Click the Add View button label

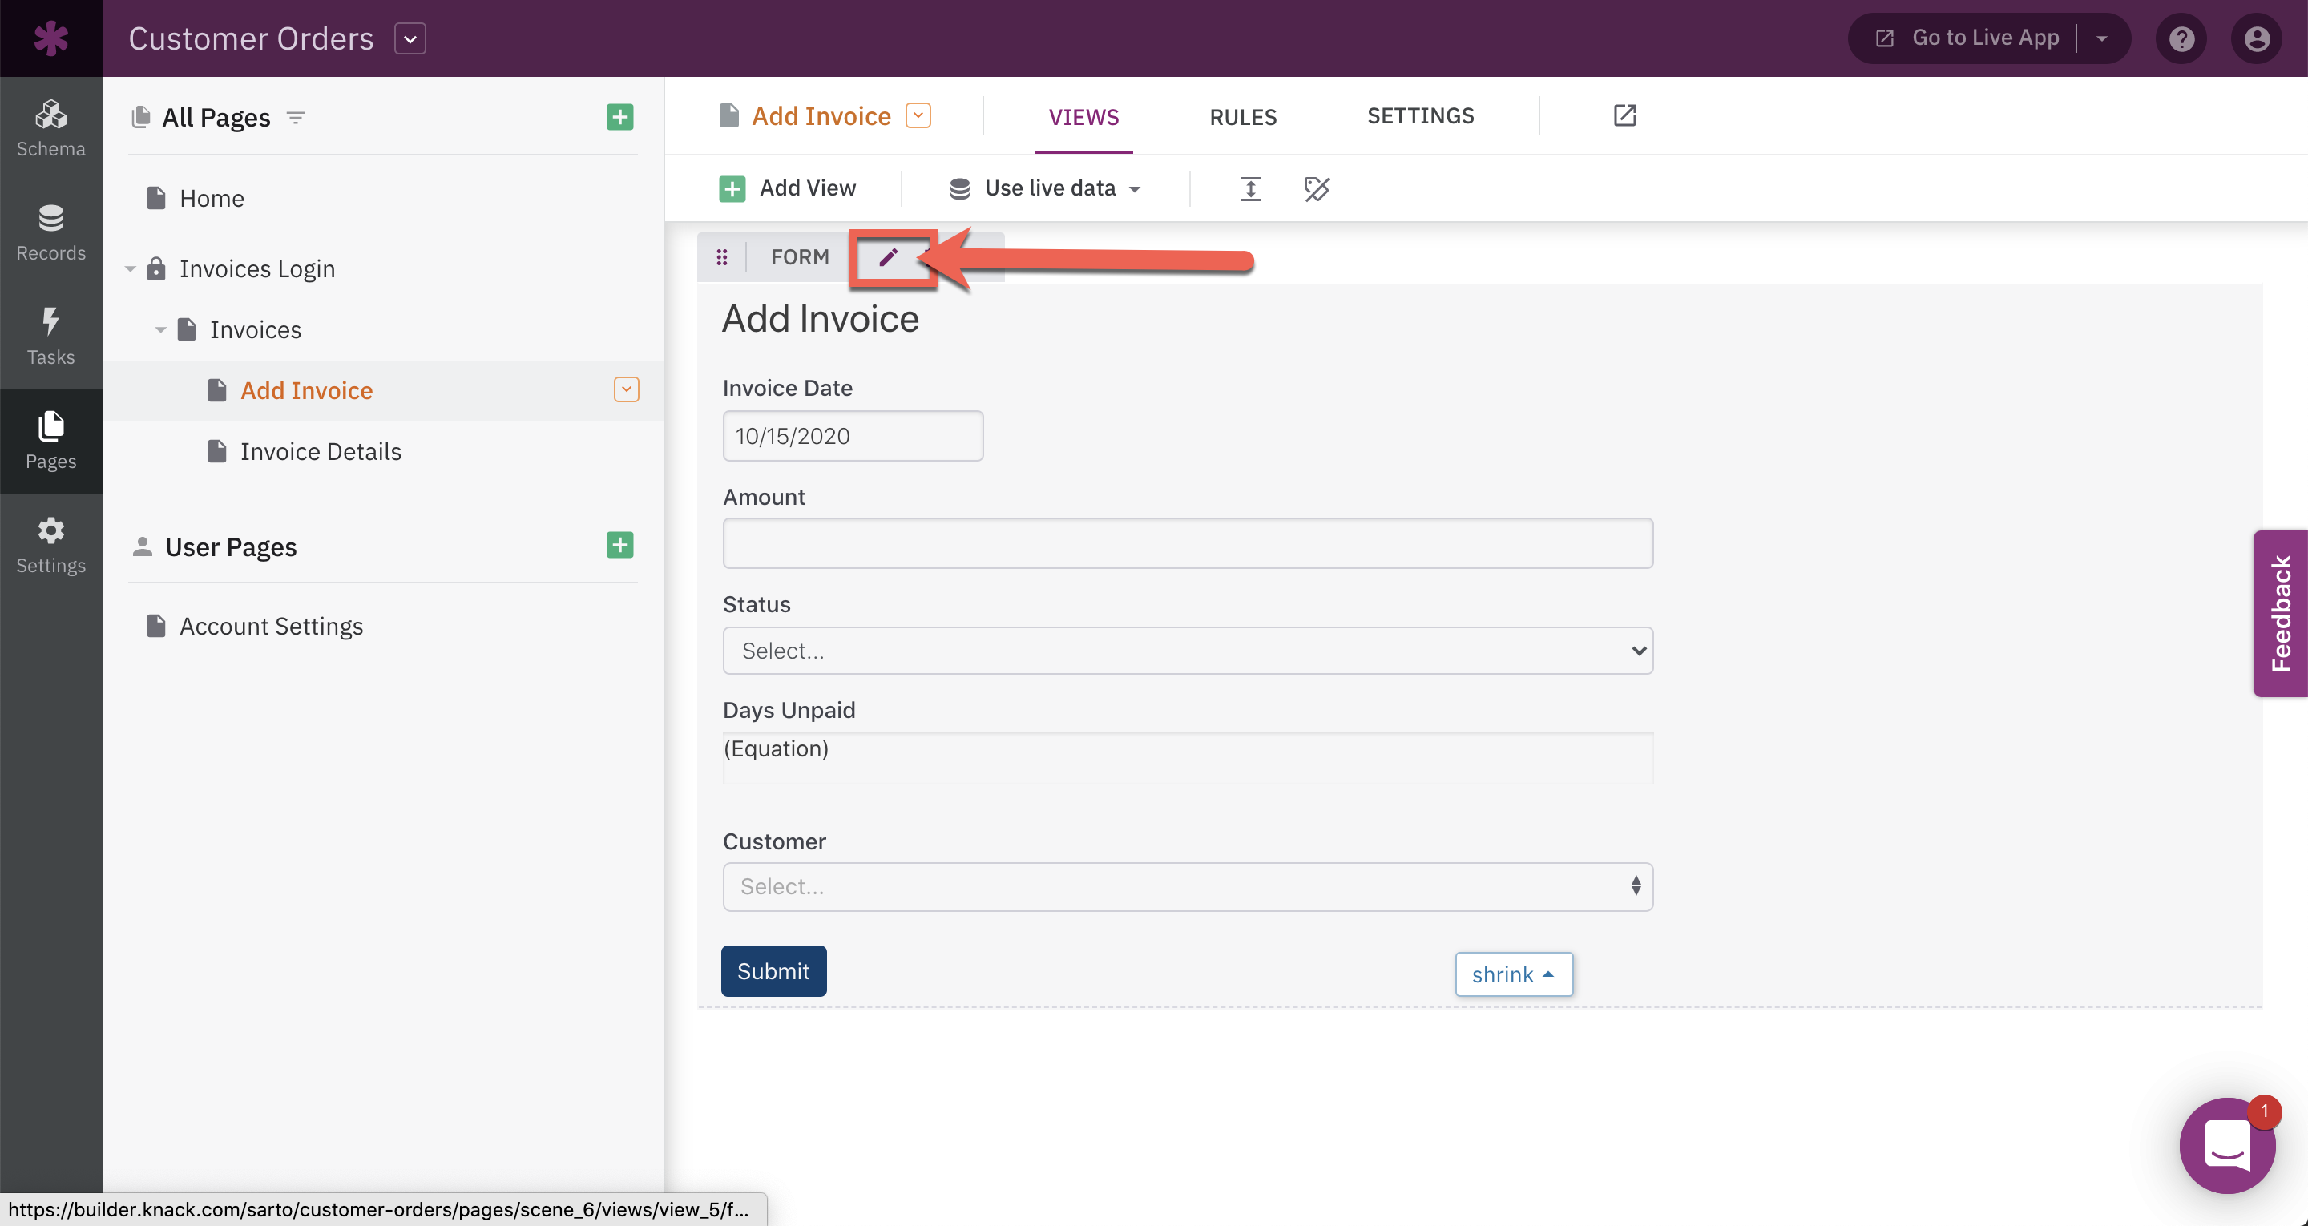tap(807, 188)
